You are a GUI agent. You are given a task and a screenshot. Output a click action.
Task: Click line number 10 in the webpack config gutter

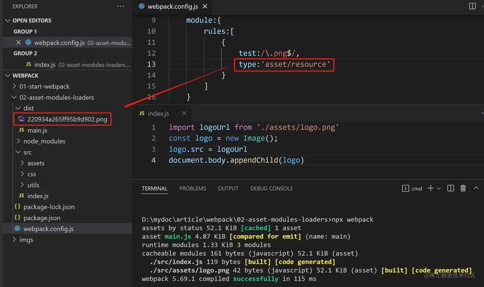click(151, 31)
